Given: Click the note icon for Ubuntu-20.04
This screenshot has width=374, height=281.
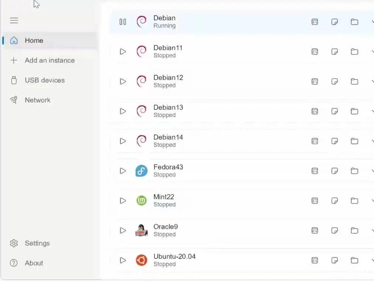Looking at the screenshot, I should click(x=334, y=260).
